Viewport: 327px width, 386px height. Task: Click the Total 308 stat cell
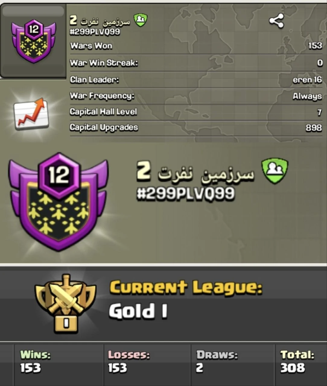point(301,364)
